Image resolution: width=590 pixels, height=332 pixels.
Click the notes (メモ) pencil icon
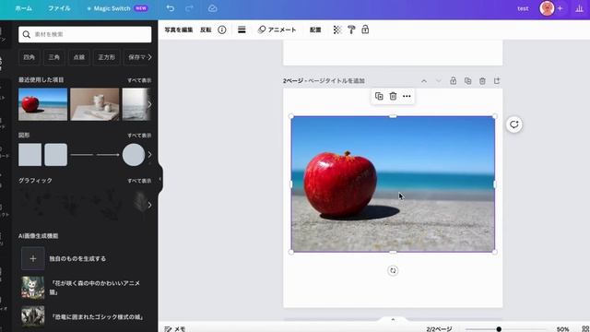point(168,328)
